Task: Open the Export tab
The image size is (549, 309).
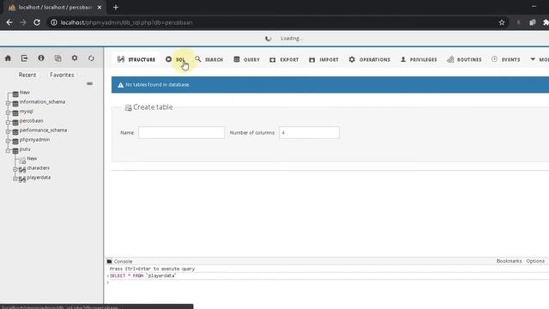Action: (284, 59)
